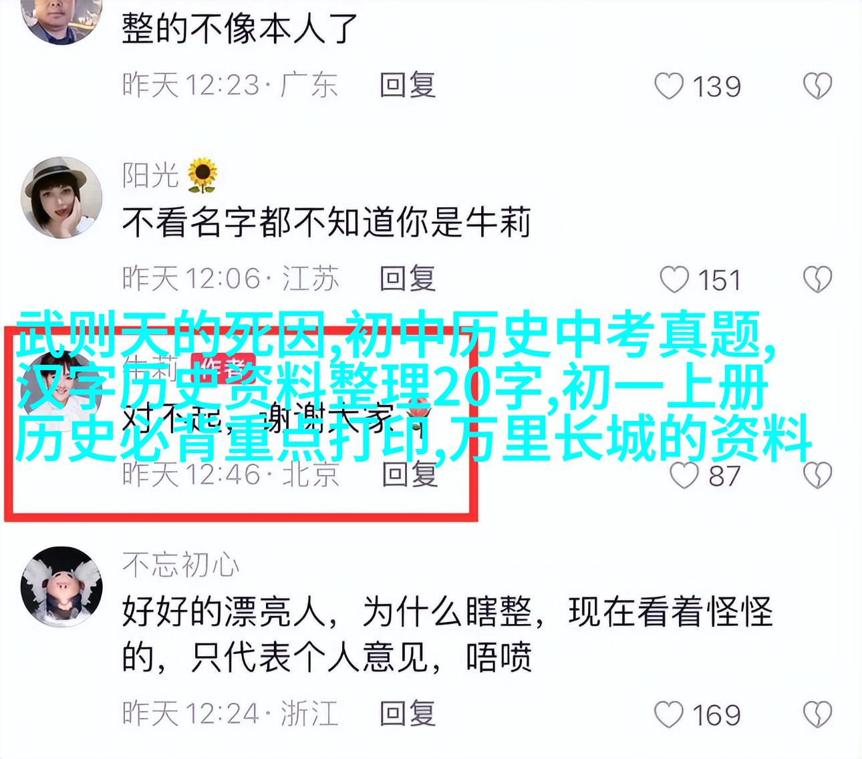Like the author's reply with 87 likes
The height and width of the screenshot is (759, 862).
click(684, 476)
